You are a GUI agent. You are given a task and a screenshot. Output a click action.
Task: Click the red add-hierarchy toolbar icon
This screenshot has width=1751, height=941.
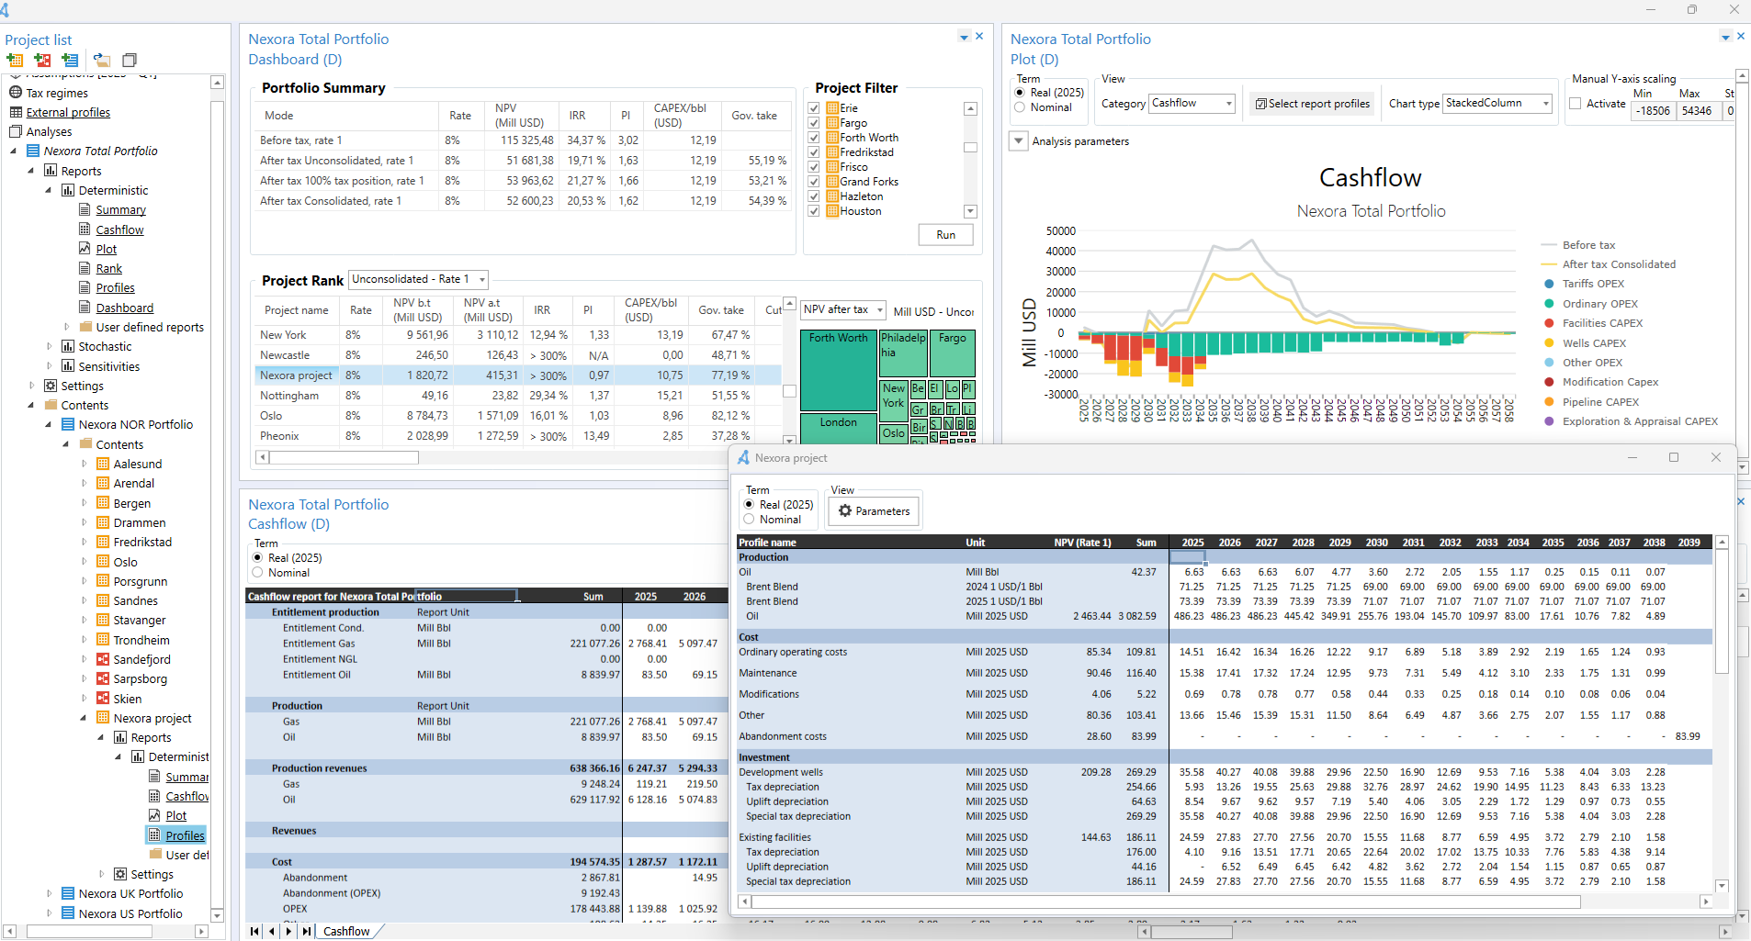pos(42,61)
